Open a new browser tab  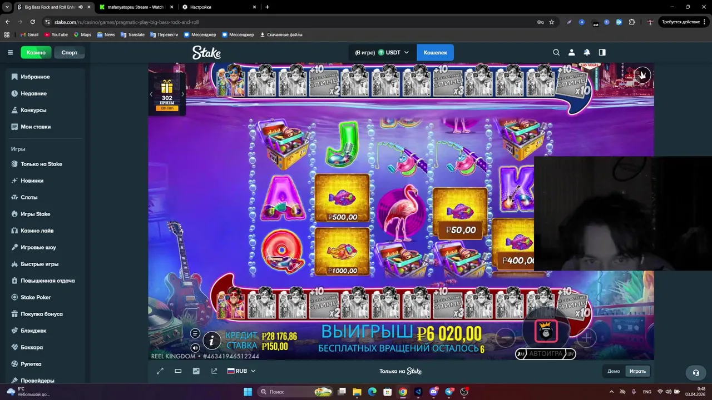(x=267, y=7)
